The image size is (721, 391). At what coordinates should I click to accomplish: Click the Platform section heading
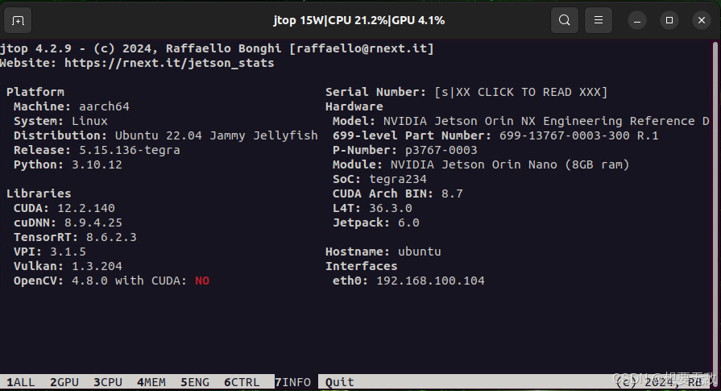[x=35, y=92]
